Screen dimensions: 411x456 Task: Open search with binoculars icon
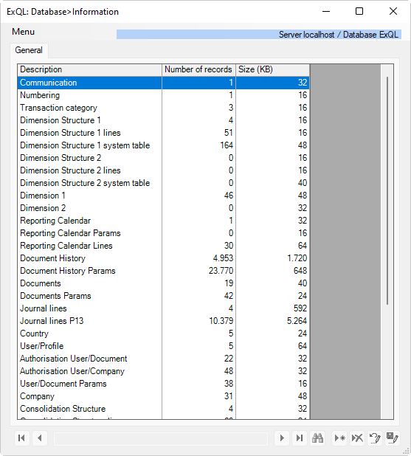click(x=317, y=438)
